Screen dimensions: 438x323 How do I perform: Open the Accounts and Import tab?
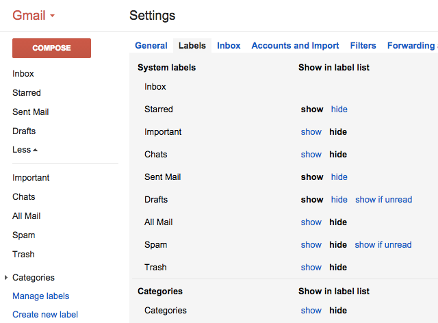(x=295, y=46)
